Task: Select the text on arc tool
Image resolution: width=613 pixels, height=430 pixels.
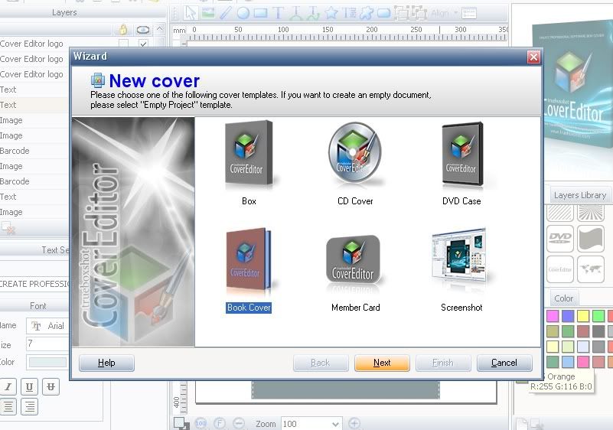Action: (x=295, y=13)
